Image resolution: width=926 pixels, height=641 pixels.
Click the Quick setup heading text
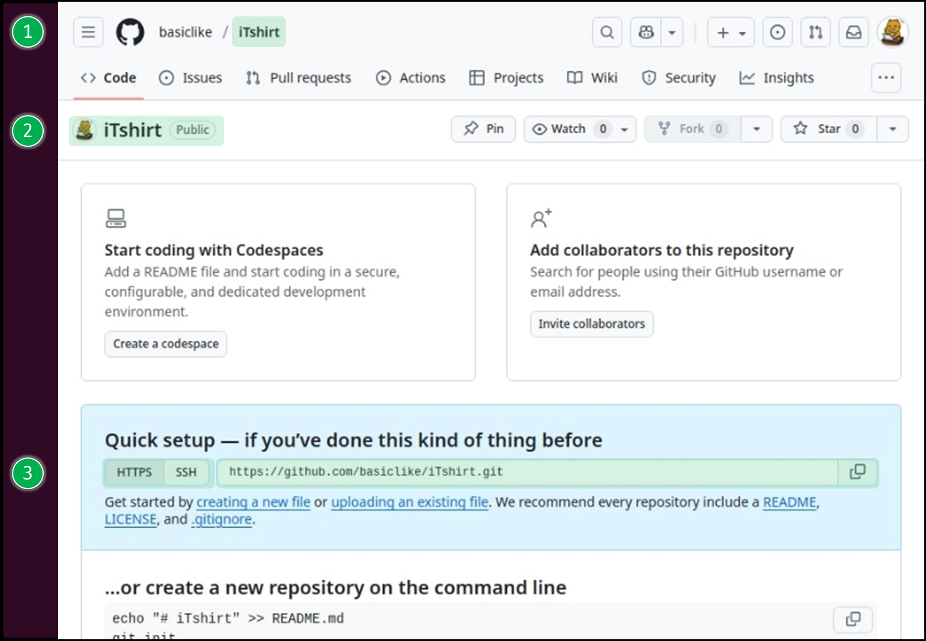click(x=353, y=440)
